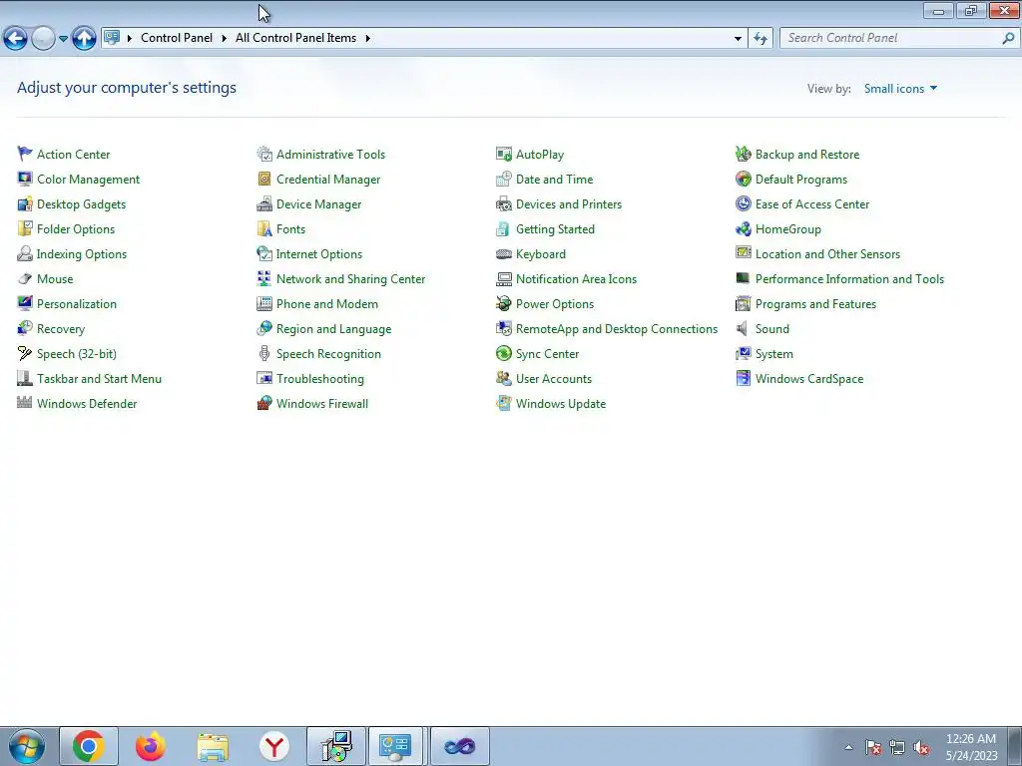Screen dimensions: 1022x766
Task: Open the Credential Manager safe icon
Action: 263,180
